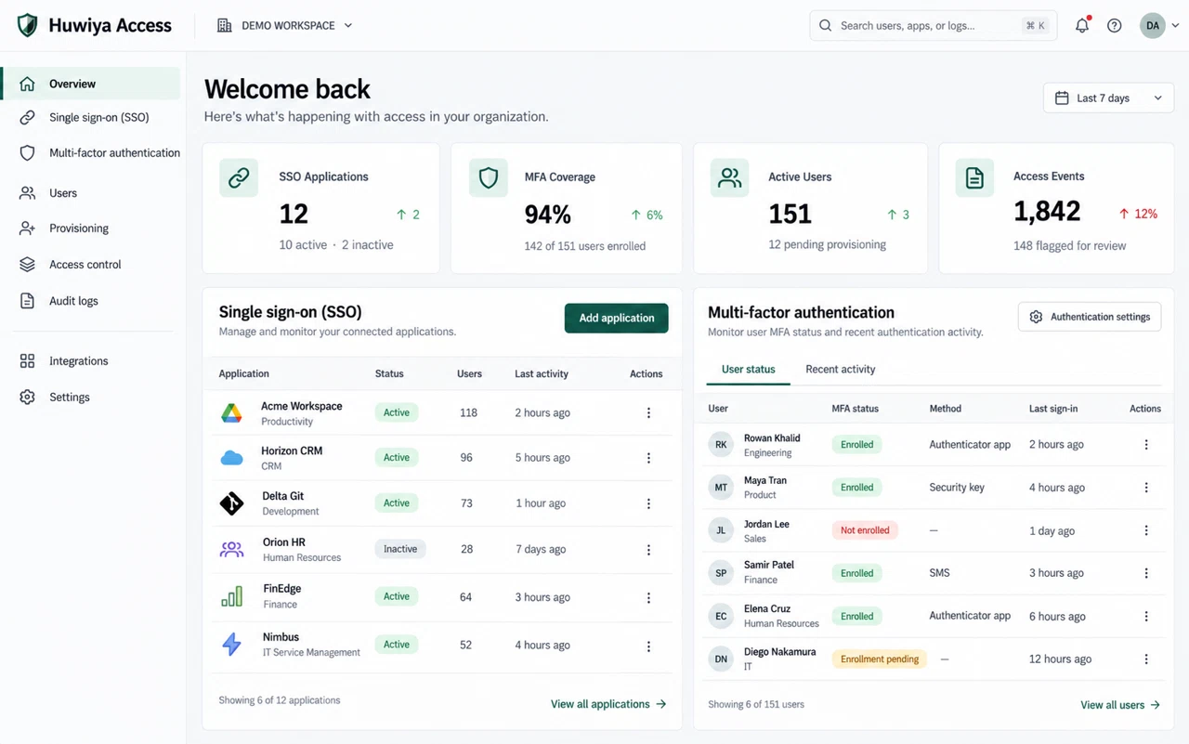Follow the View all applications link
The image size is (1189, 744).
608,704
